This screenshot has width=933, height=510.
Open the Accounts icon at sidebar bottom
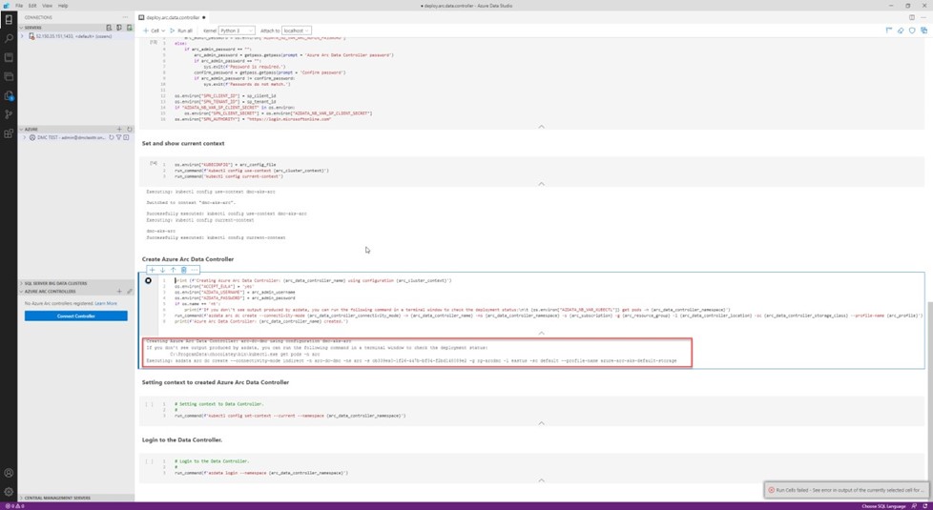pyautogui.click(x=9, y=473)
